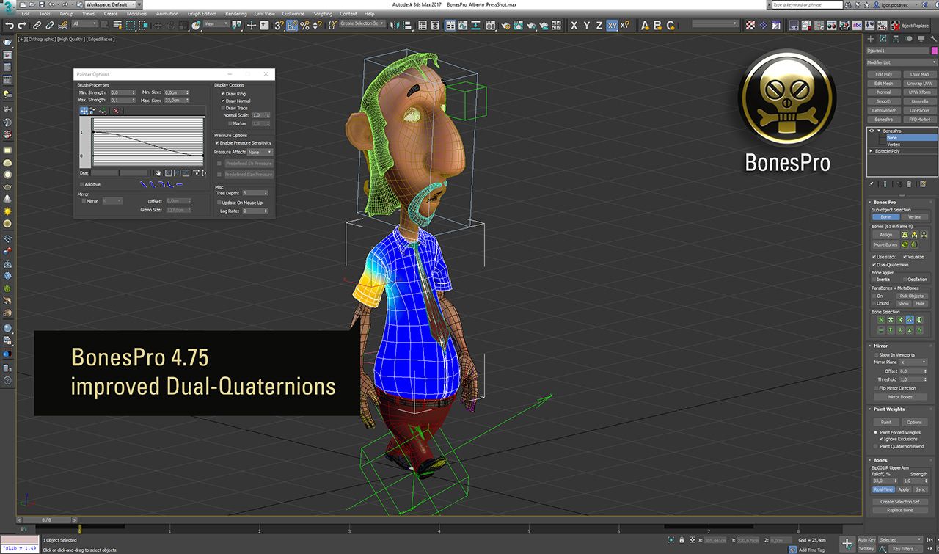Toggle the Dual-Quaternion checkbox
Screen dimensions: 939x554
tap(874, 264)
